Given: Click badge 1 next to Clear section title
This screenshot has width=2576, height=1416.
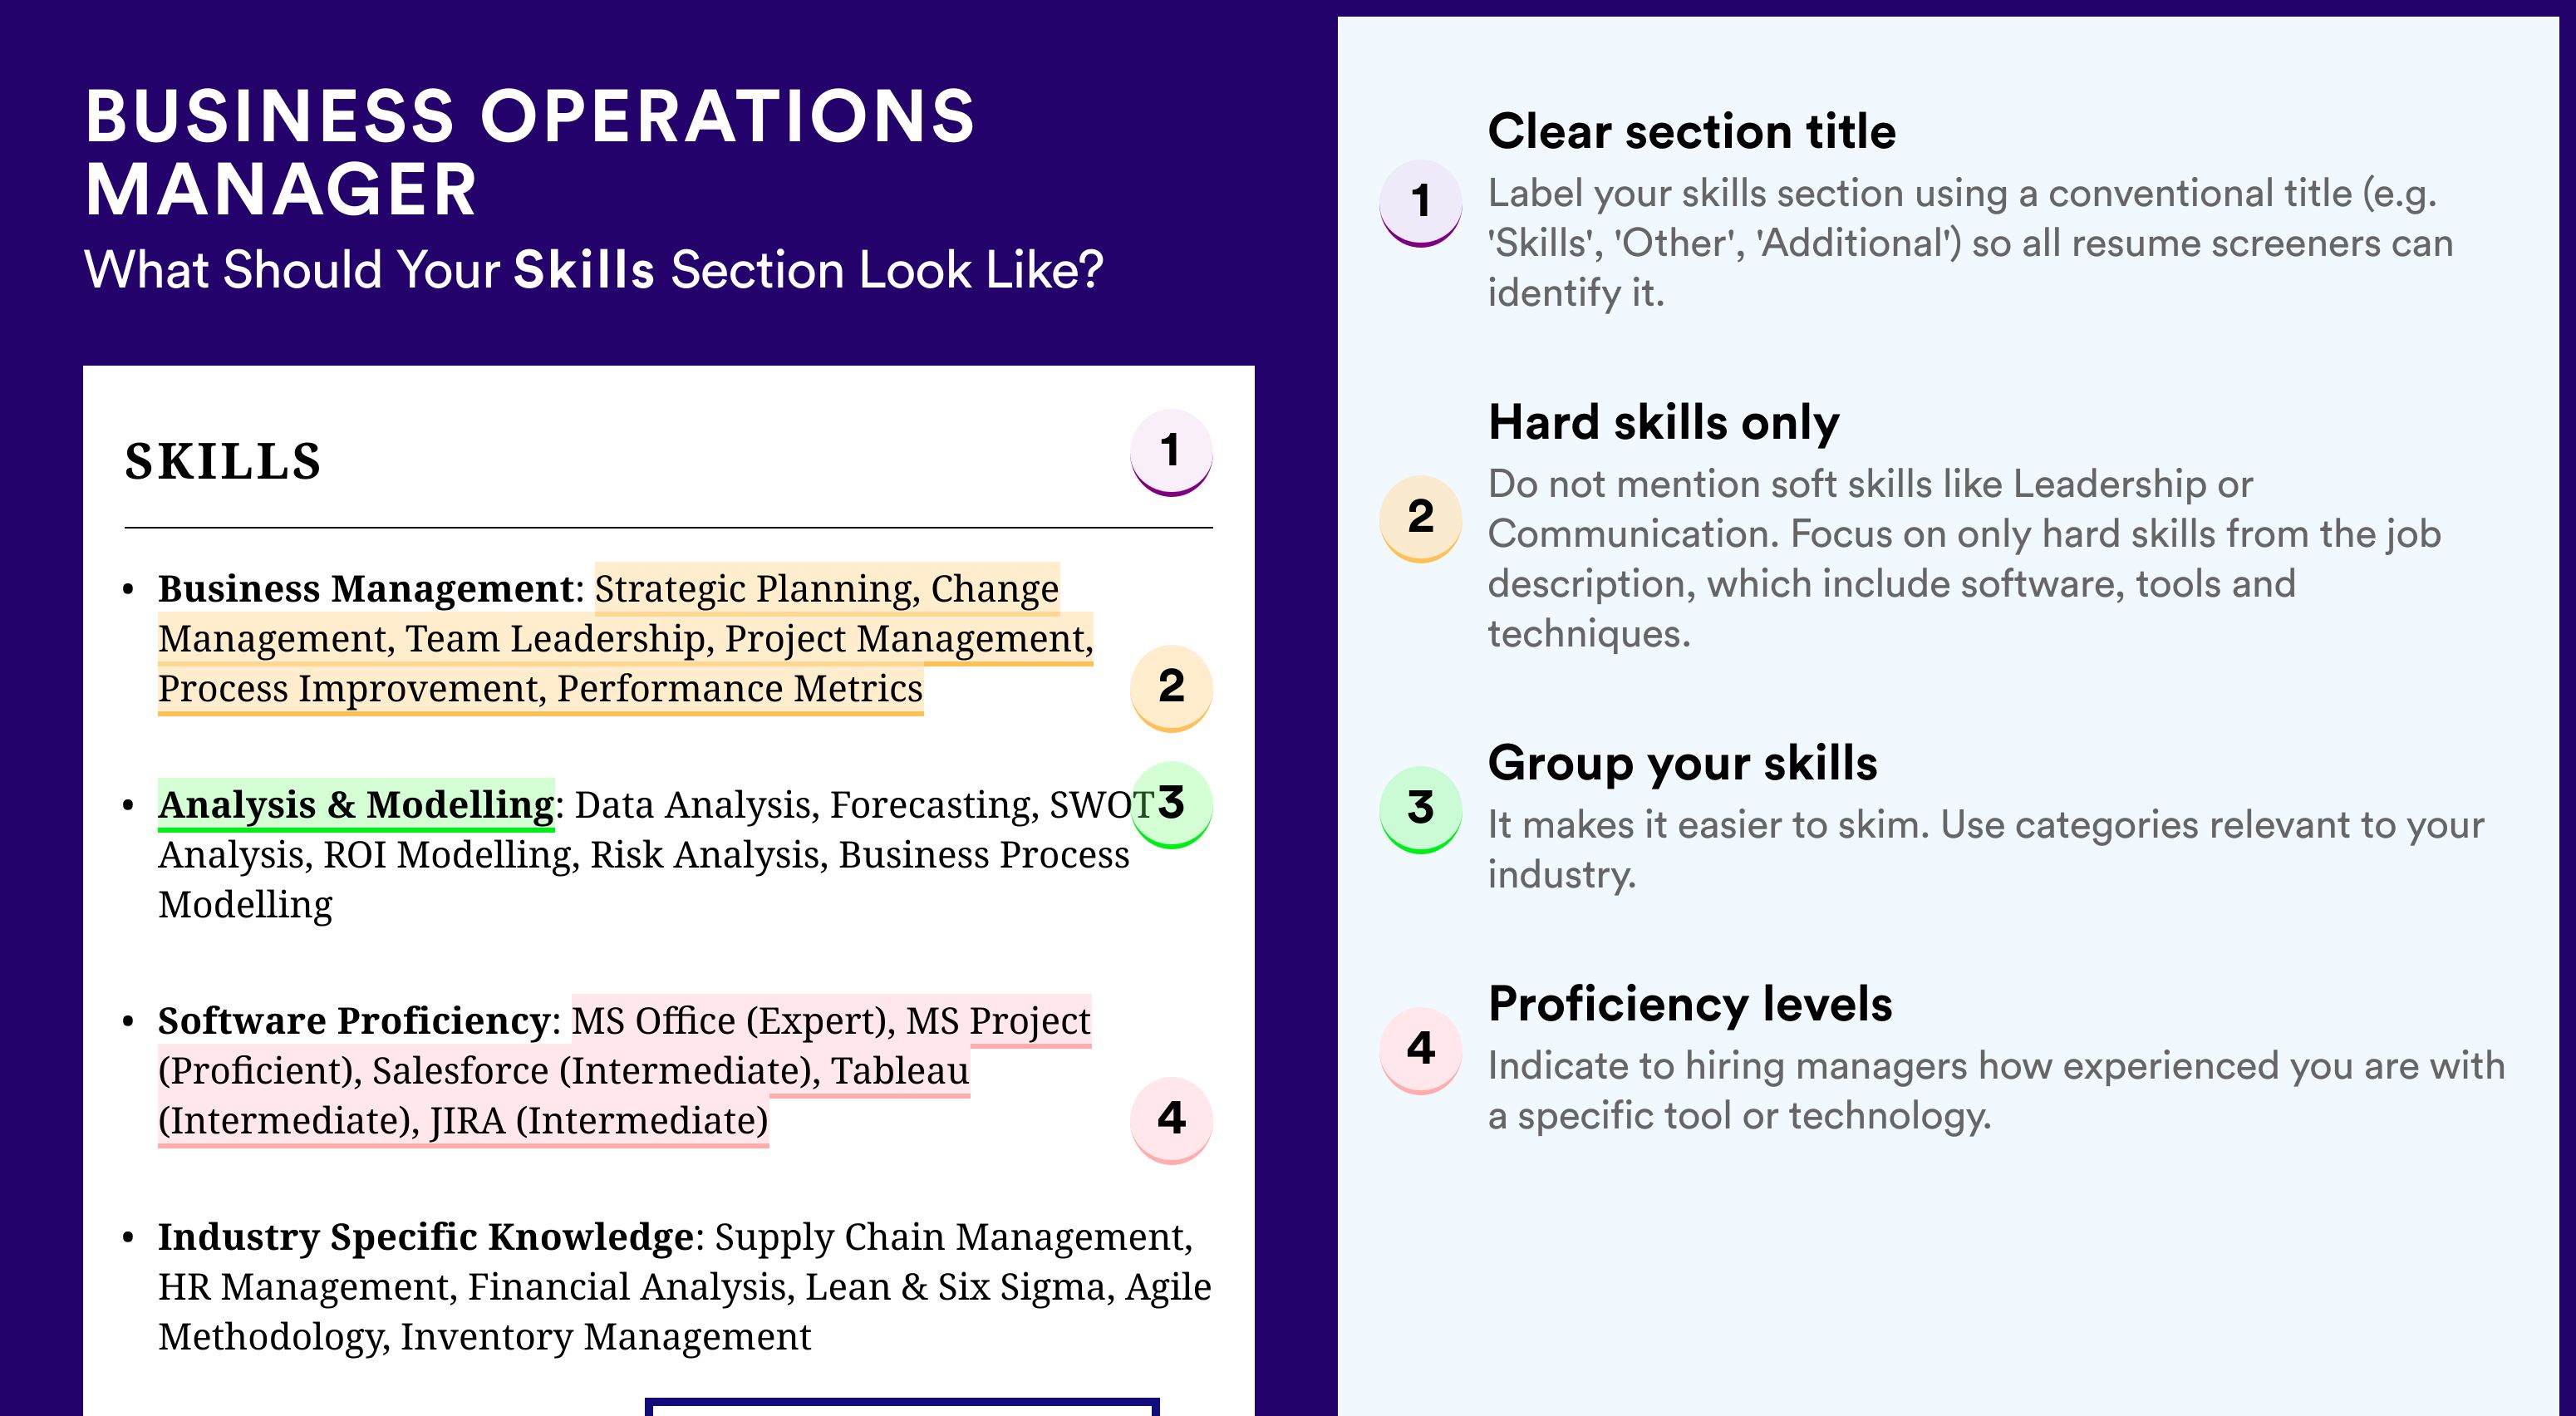Looking at the screenshot, I should 1421,203.
